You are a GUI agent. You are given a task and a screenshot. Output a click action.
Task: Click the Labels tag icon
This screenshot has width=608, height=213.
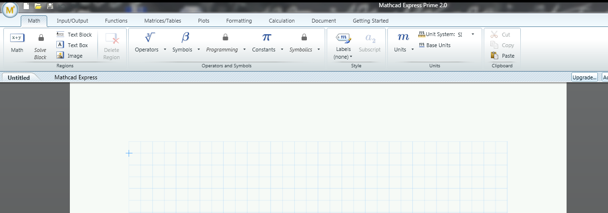(x=344, y=38)
